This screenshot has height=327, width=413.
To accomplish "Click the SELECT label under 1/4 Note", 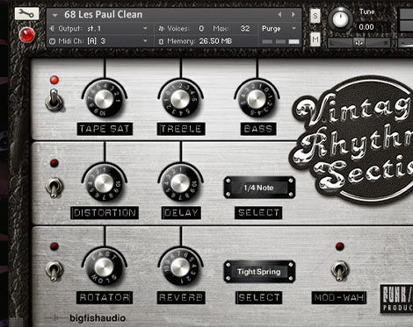I will click(258, 213).
